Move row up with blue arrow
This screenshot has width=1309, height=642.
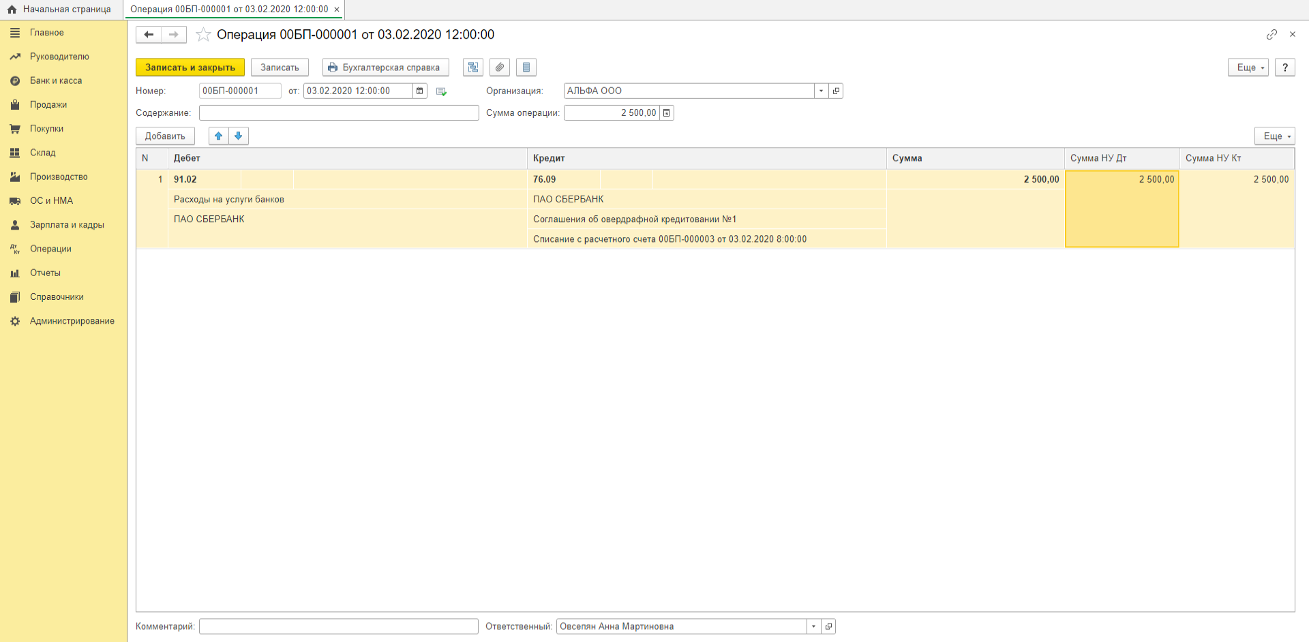[x=219, y=136]
